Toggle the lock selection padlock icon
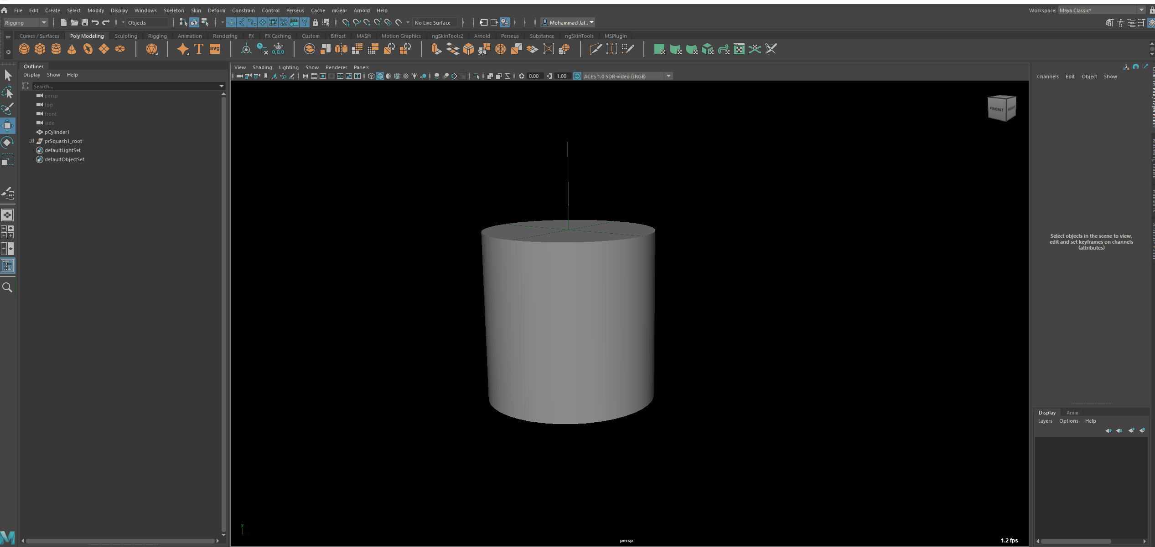This screenshot has width=1155, height=547. tap(315, 22)
